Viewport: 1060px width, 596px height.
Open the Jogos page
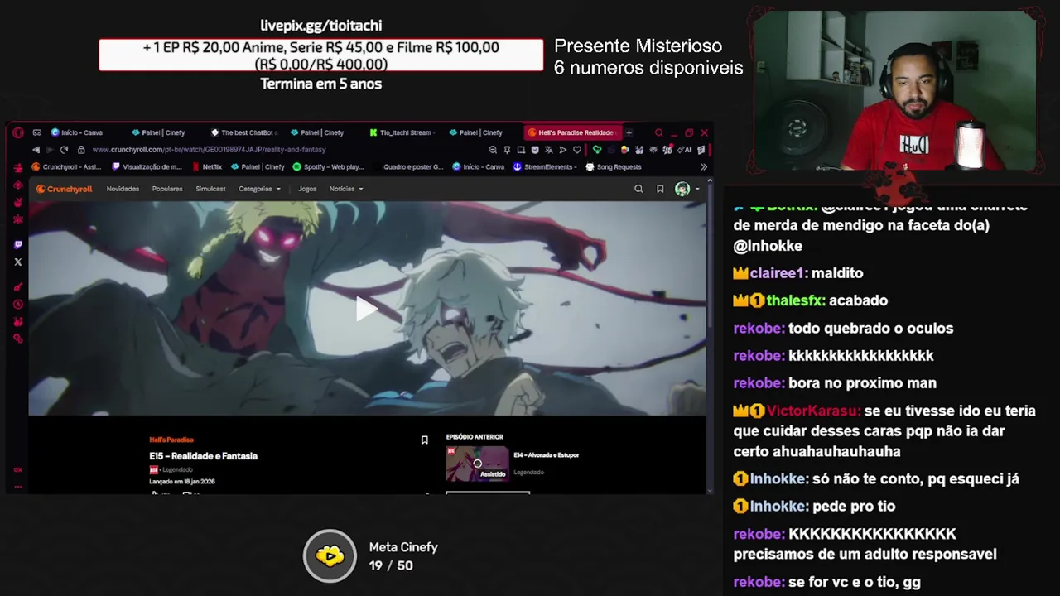coord(307,189)
